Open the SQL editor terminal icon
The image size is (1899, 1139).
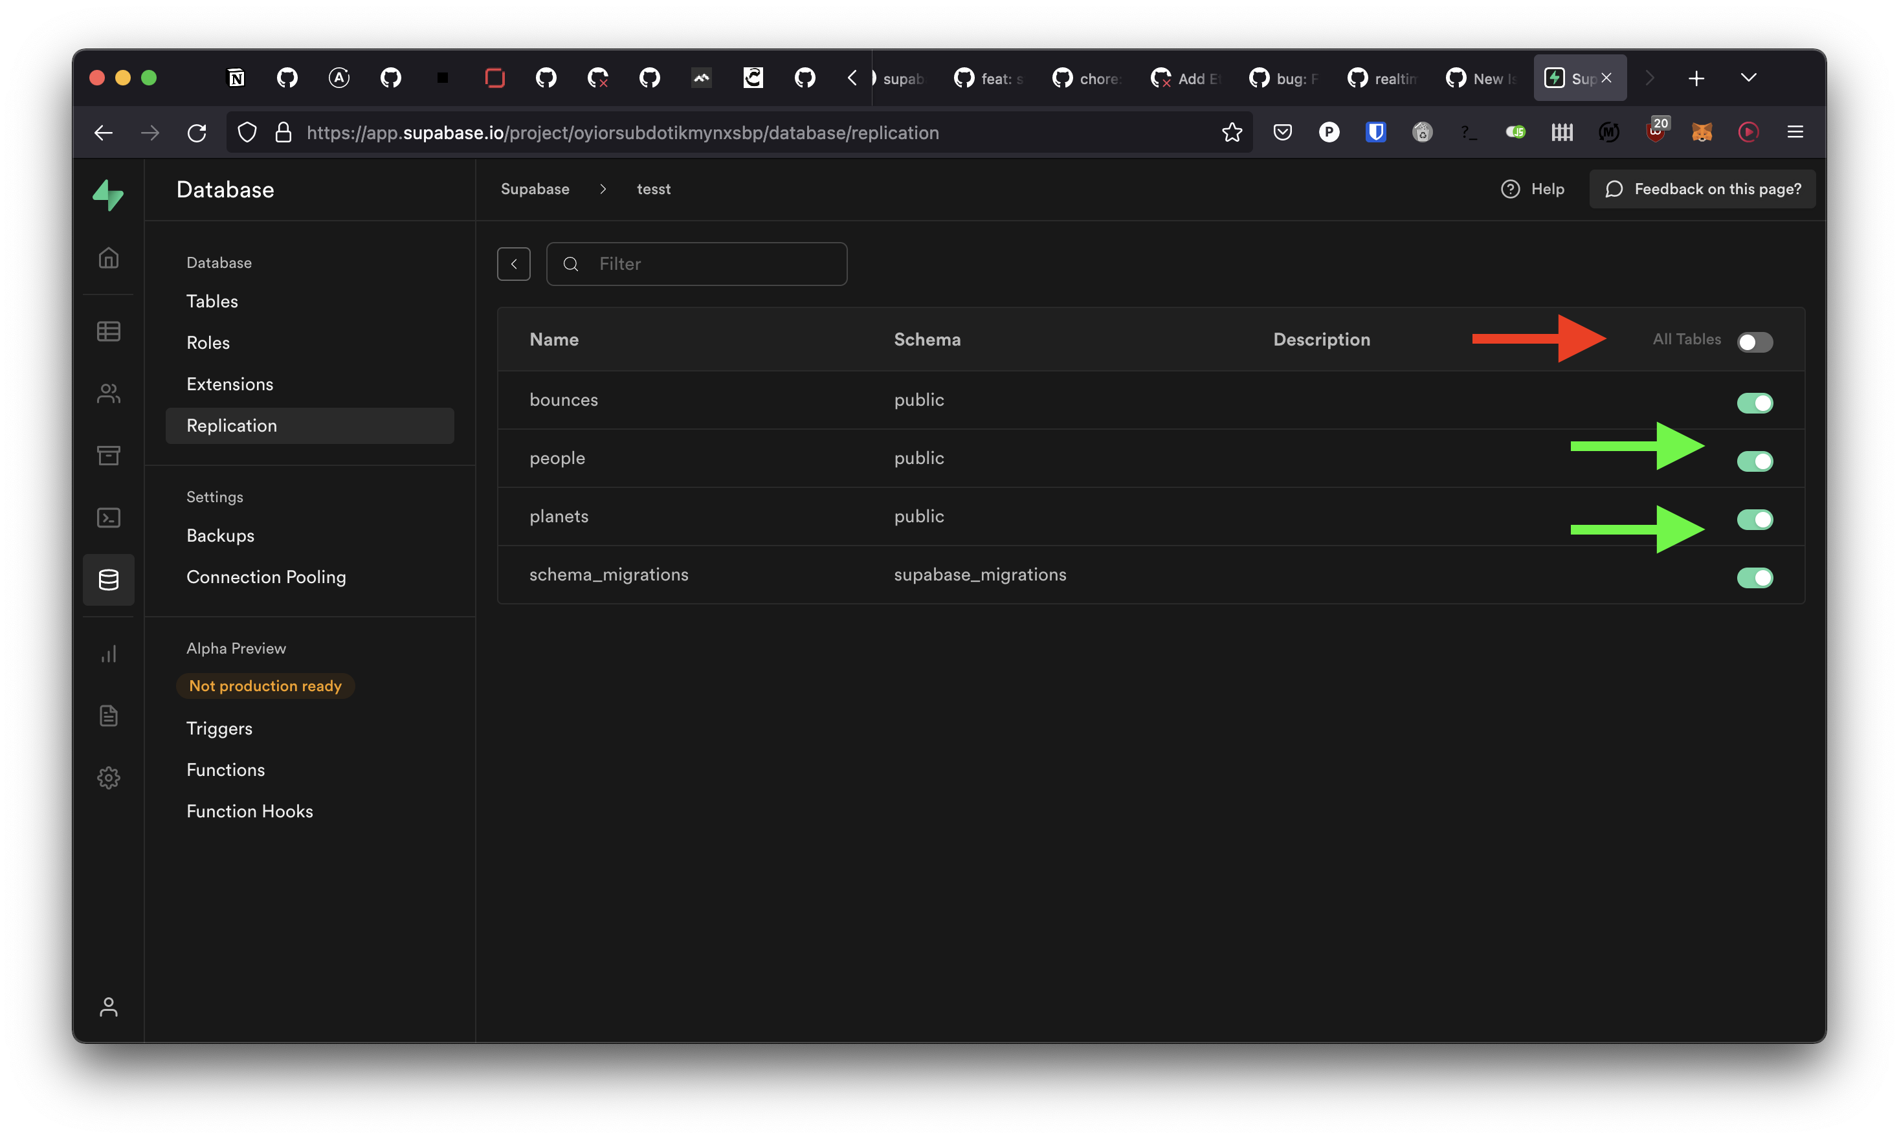point(108,518)
